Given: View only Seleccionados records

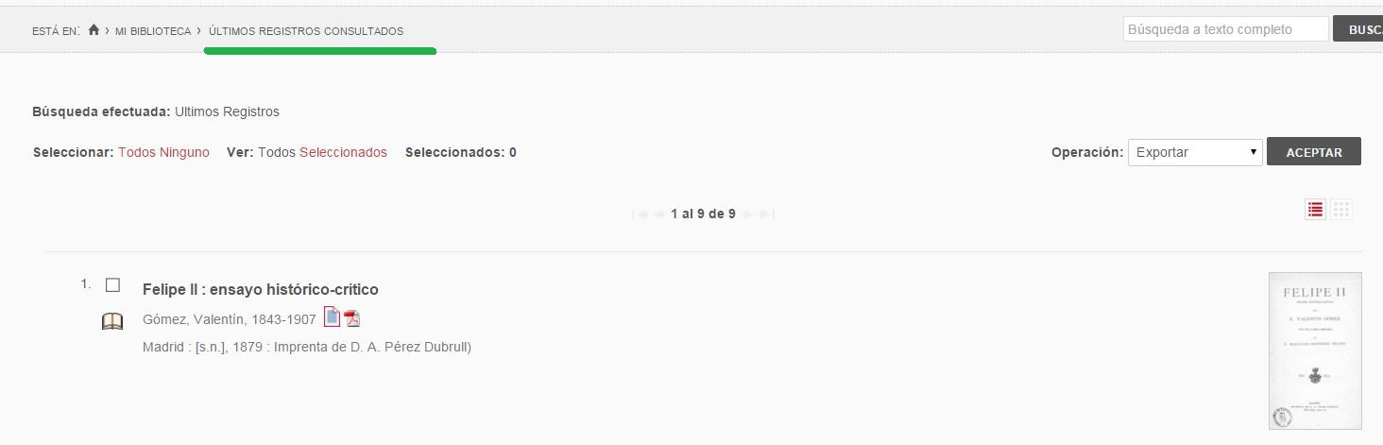Looking at the screenshot, I should click(x=343, y=152).
